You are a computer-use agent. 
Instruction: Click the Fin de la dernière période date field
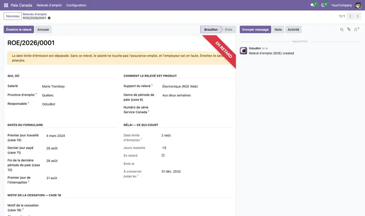point(81,161)
